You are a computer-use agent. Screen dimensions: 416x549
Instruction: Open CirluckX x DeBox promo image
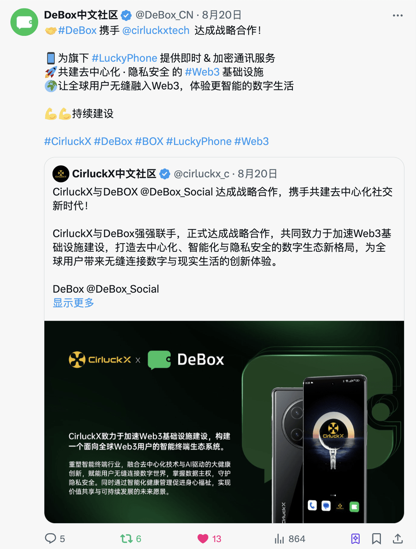pyautogui.click(x=224, y=422)
